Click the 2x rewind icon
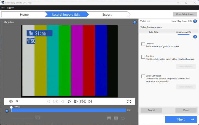The width and height of the screenshot is (199, 125). [55, 101]
